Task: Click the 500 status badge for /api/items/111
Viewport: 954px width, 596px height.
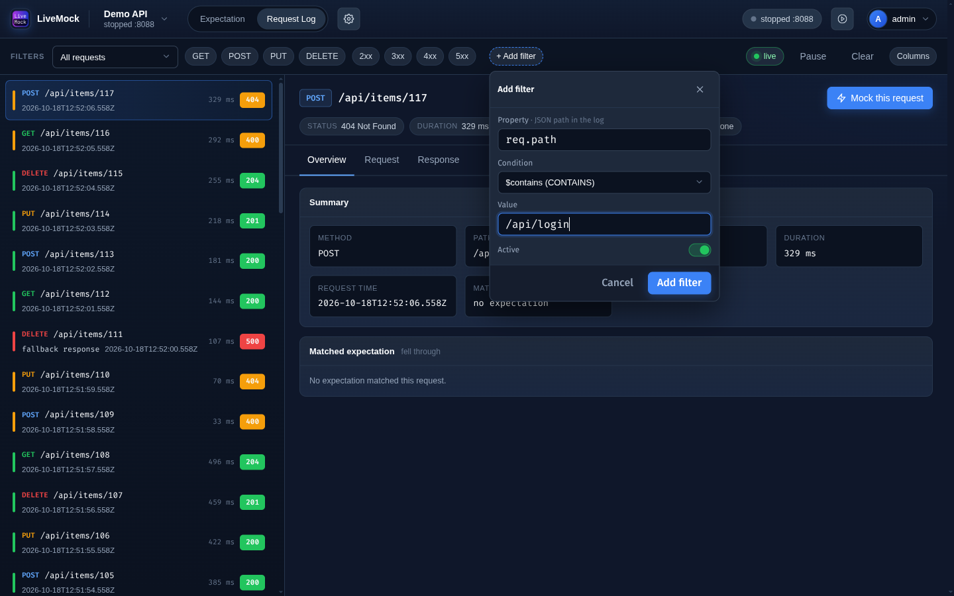Action: coord(252,342)
